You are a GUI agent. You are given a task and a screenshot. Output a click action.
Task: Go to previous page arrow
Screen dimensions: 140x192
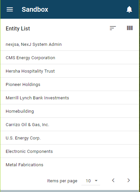point(113,180)
